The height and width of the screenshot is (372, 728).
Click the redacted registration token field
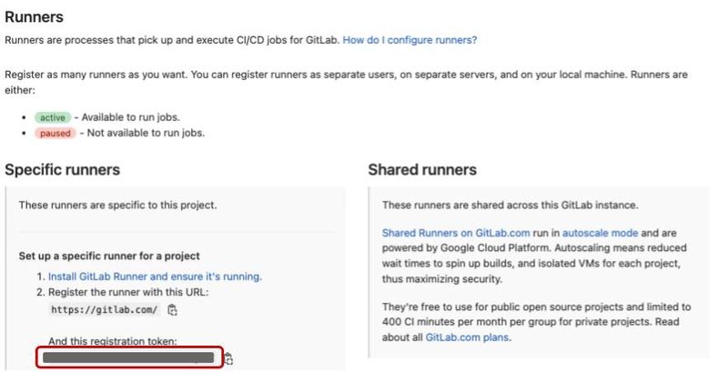[x=128, y=357]
